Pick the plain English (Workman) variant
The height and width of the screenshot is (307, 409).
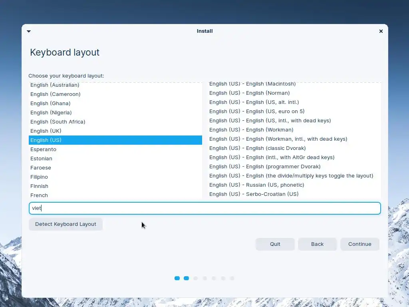[x=294, y=130]
